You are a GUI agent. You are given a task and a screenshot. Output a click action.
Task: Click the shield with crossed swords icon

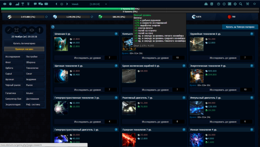16,30
